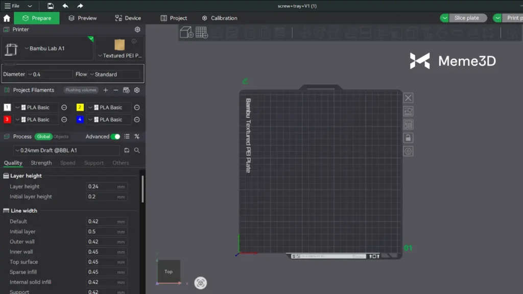The height and width of the screenshot is (294, 523).
Task: Click the Slice plate button
Action: pyautogui.click(x=466, y=18)
